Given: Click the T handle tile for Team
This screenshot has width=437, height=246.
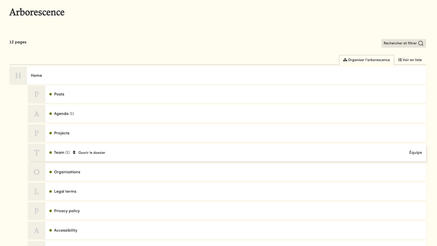Looking at the screenshot, I should pos(37,153).
